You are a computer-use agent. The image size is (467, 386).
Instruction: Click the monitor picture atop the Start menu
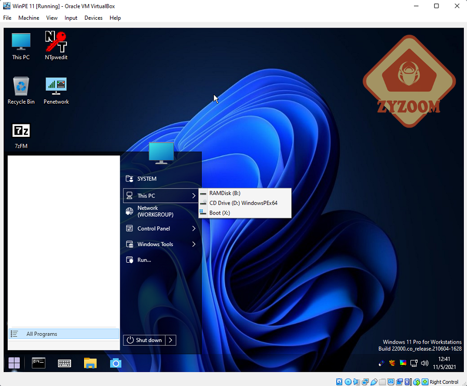click(x=161, y=153)
